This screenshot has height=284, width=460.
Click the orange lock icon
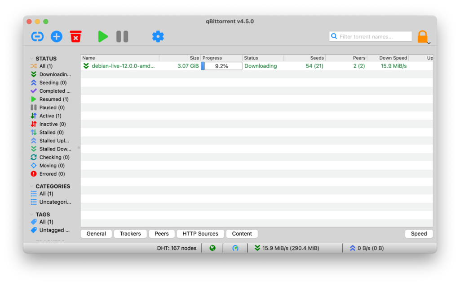(x=422, y=37)
